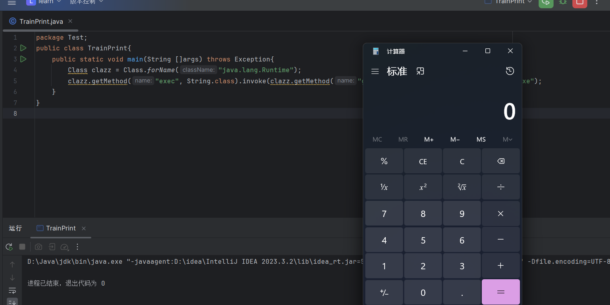610x305 pixels.
Task: Click the run gutter icon on line 2
Action: [x=23, y=48]
